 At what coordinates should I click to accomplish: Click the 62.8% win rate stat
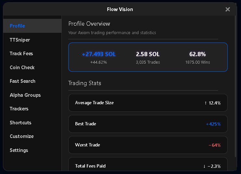[197, 54]
